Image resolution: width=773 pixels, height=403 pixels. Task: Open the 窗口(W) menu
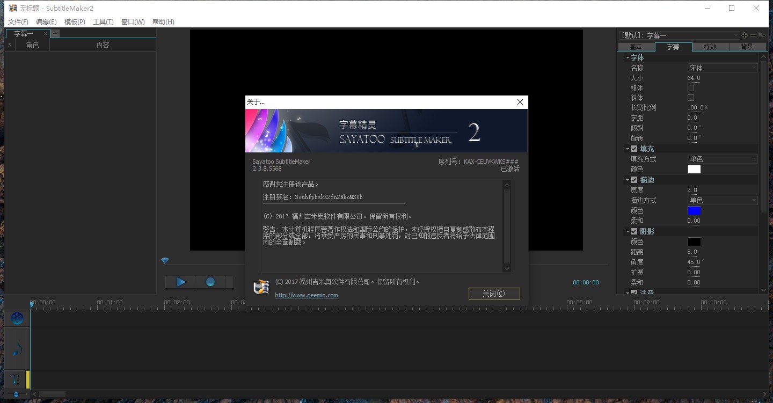[x=133, y=22]
